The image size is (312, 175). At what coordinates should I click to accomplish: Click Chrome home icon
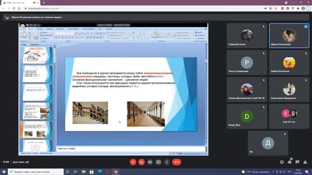(19, 9)
